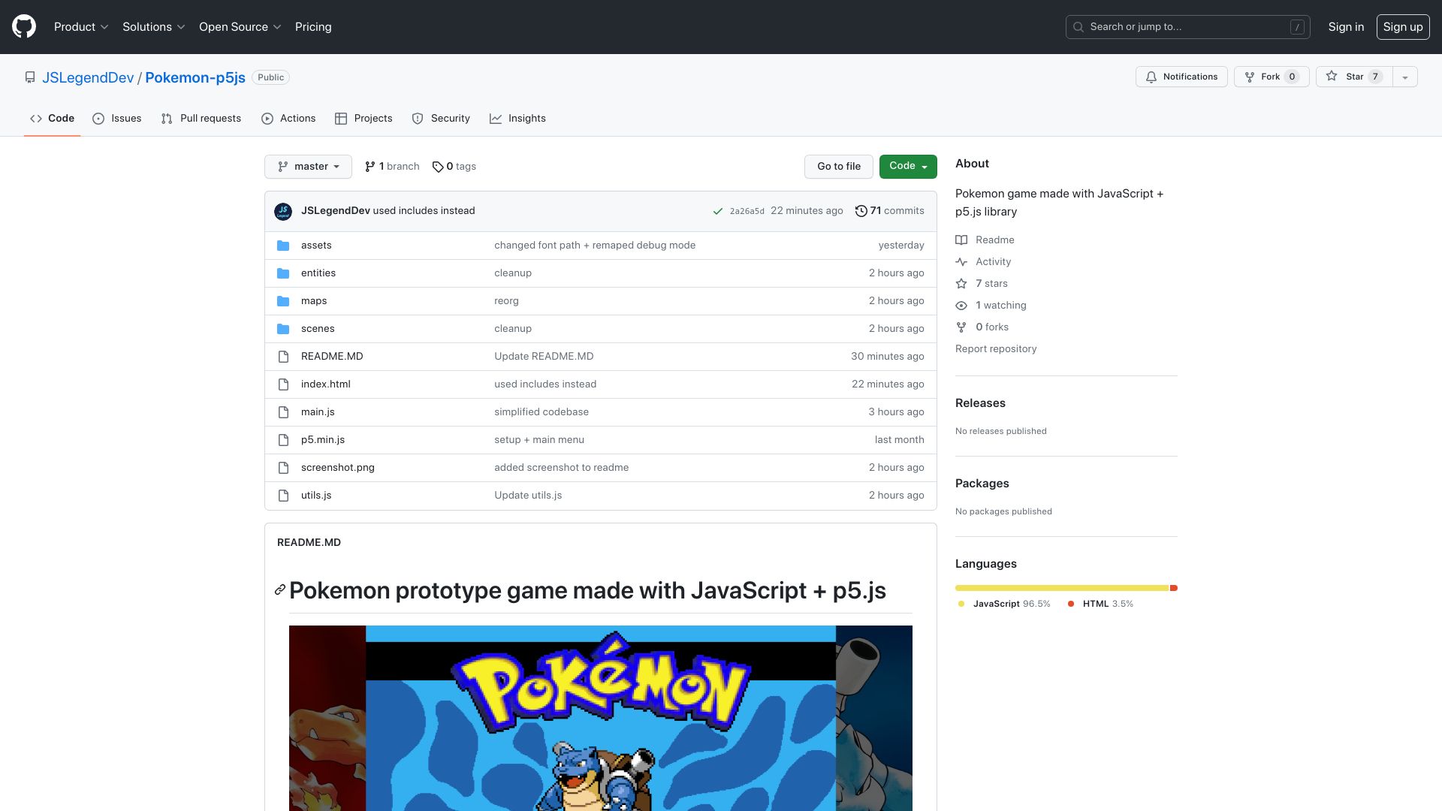Click the Pokemon game screenshot image

pos(601,718)
